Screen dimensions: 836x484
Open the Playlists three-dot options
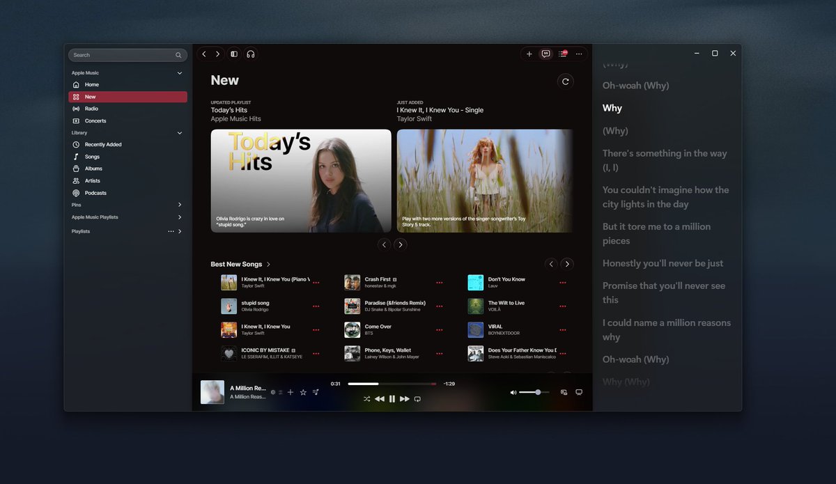coord(171,231)
